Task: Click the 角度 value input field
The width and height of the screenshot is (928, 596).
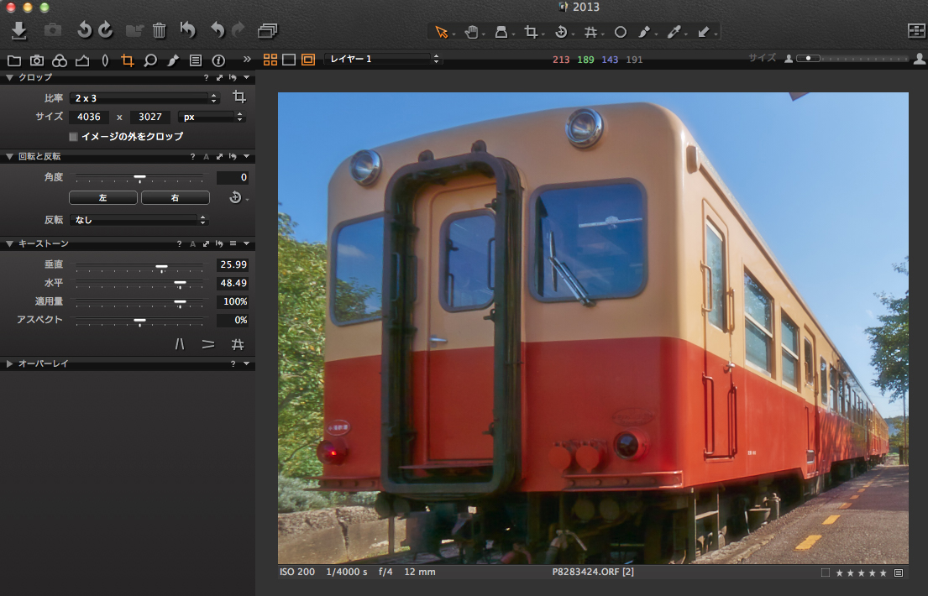Action: coord(232,178)
